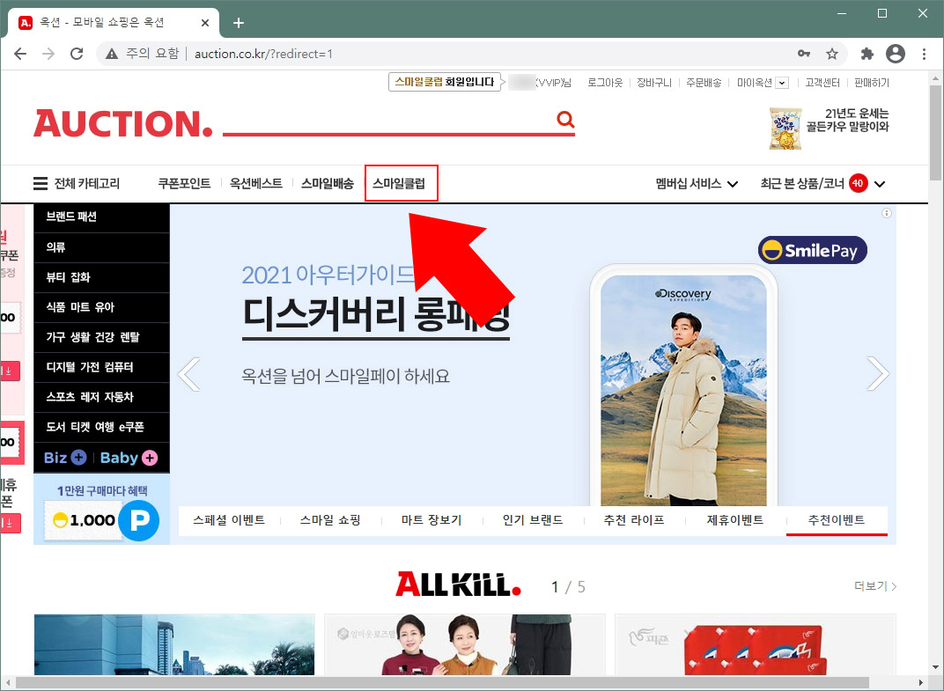Viewport: 944px width, 691px height.
Task: Select the 쿠폰포인트 menu
Action: [x=184, y=183]
